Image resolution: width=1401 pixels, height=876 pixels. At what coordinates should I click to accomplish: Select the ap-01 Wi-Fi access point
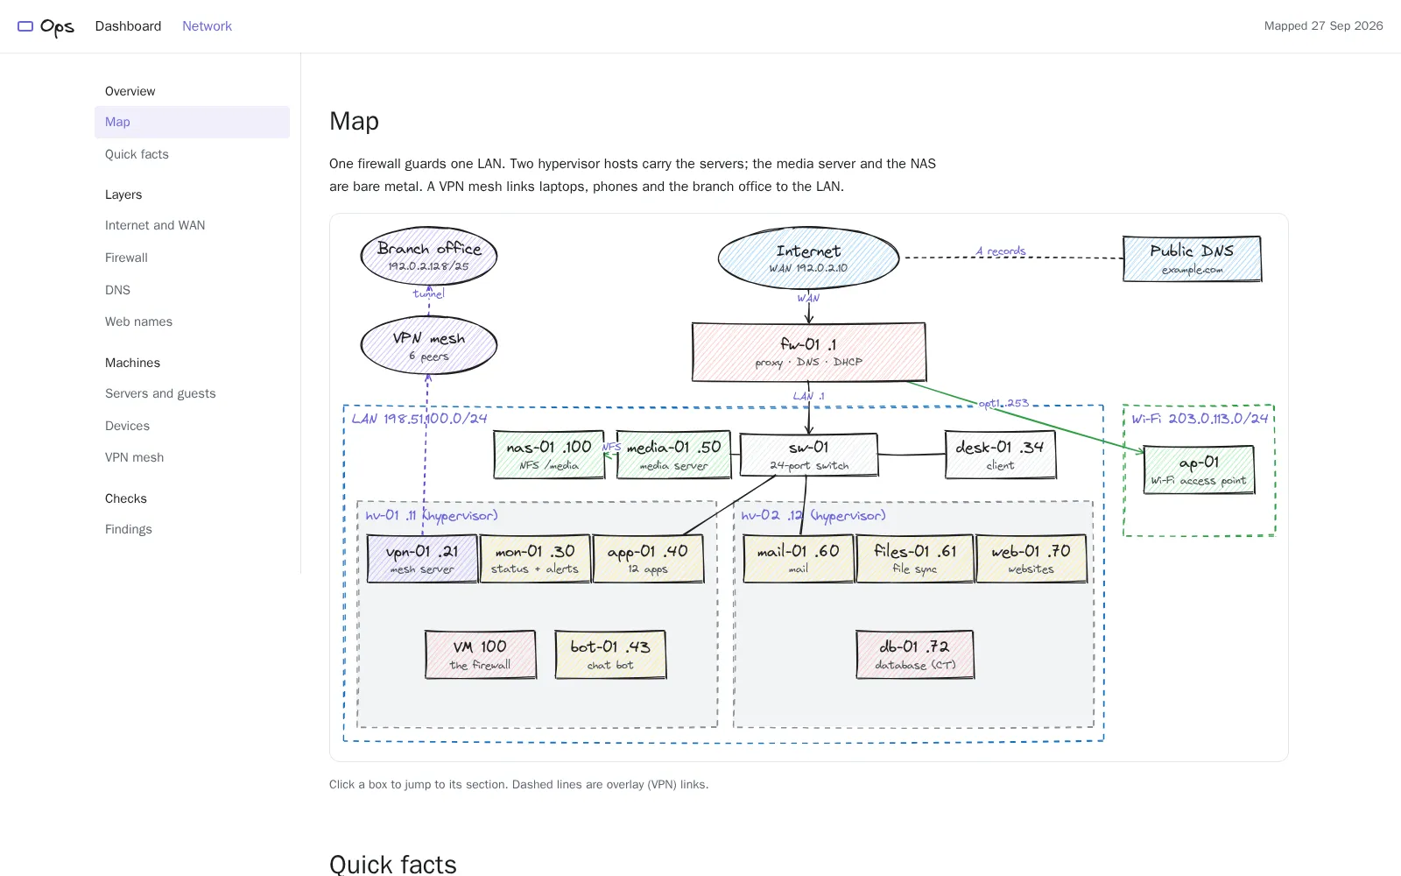point(1199,470)
